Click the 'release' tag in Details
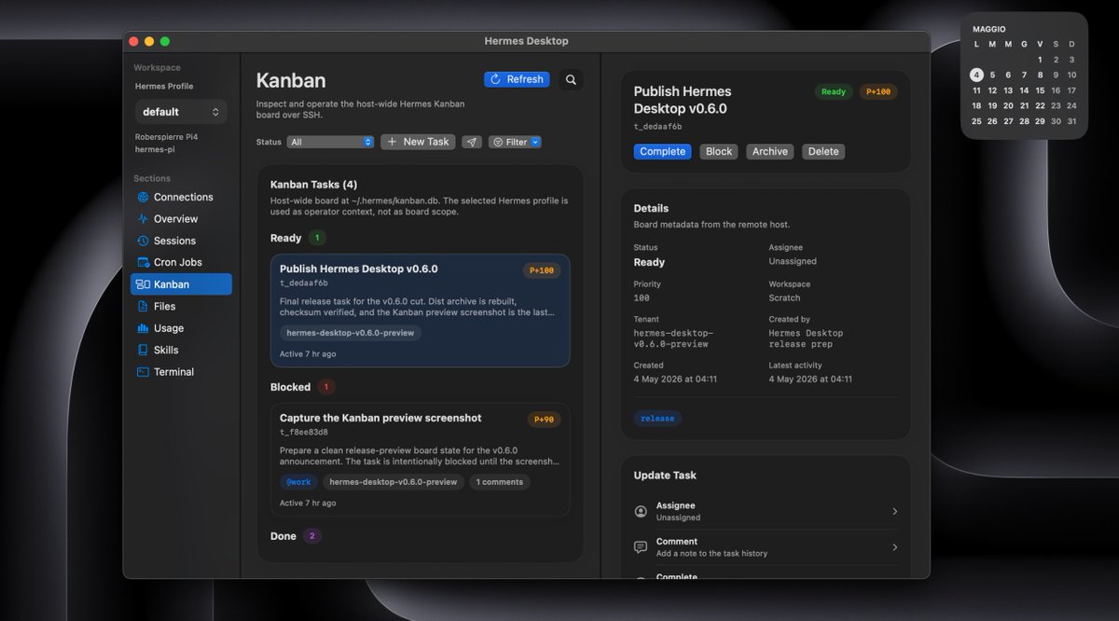The height and width of the screenshot is (621, 1119). click(x=657, y=419)
